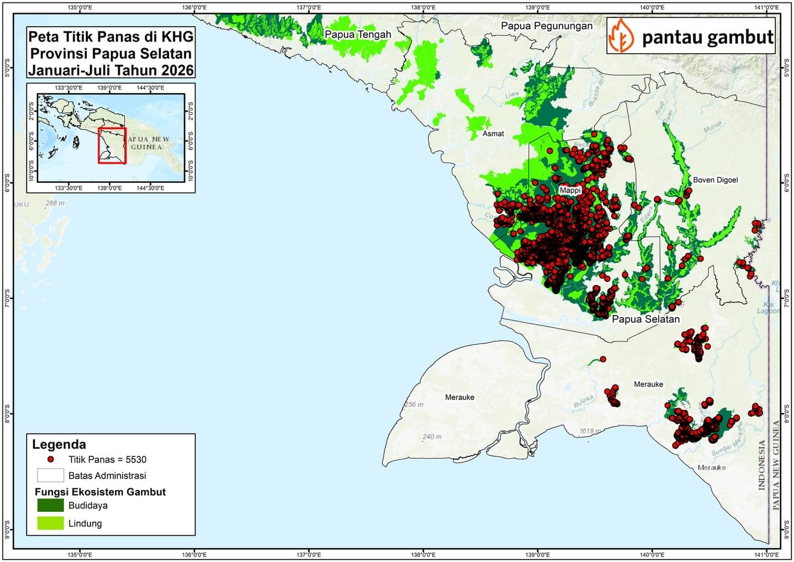Click the western Merauke label on the peninsula
794x562 pixels.
[460, 397]
